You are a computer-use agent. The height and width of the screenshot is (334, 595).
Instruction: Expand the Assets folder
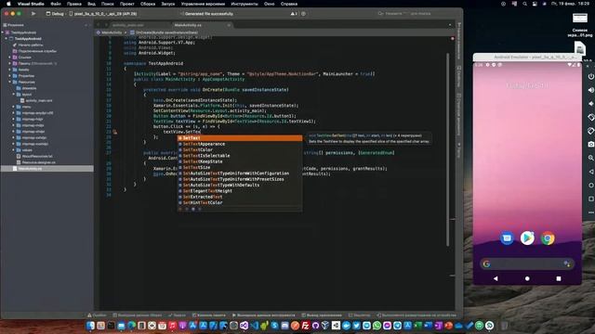click(x=10, y=70)
